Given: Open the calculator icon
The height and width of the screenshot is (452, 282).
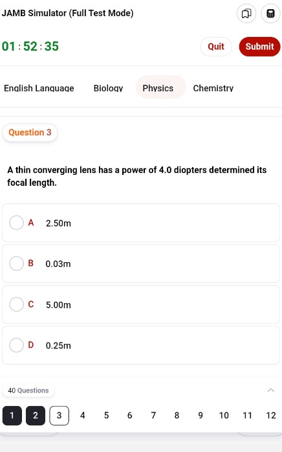Looking at the screenshot, I should coord(270,13).
